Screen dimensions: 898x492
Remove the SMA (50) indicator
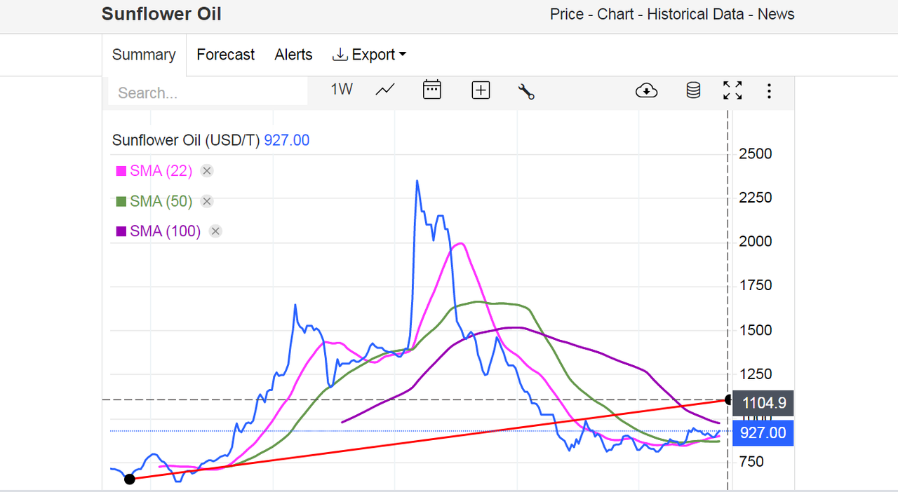[207, 201]
